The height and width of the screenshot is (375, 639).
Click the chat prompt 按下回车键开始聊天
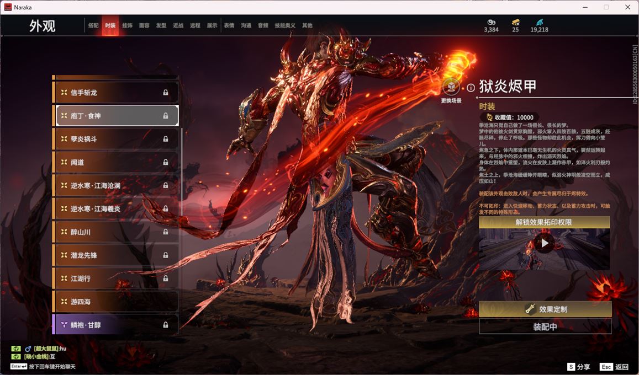click(x=52, y=367)
